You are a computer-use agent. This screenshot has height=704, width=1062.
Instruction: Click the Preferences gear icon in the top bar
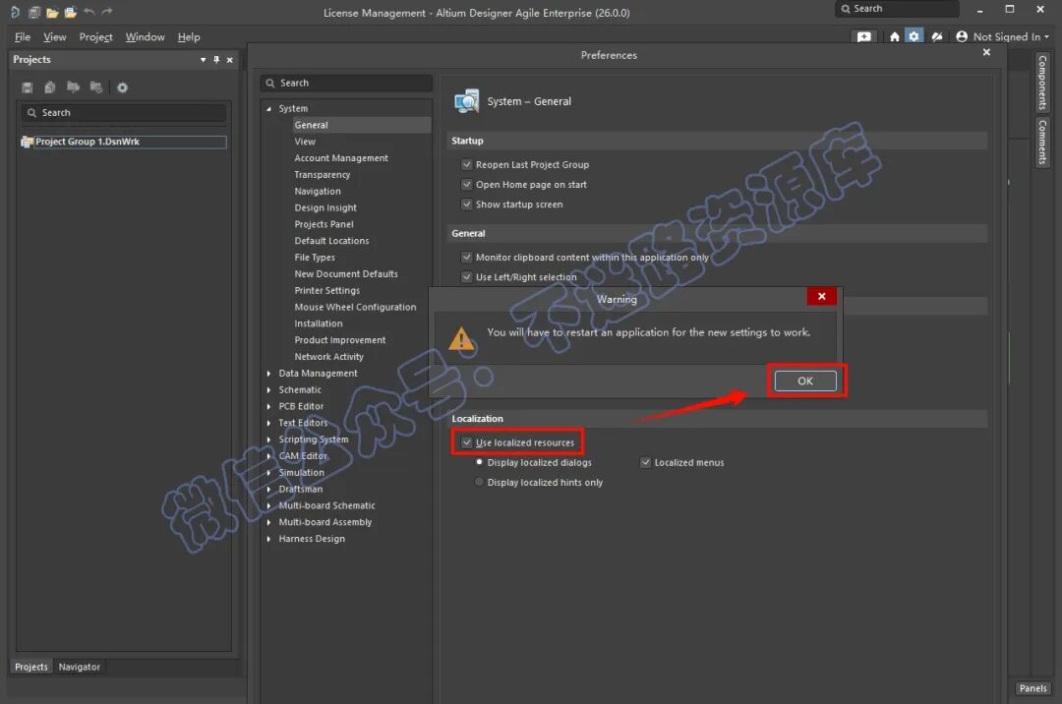click(914, 35)
